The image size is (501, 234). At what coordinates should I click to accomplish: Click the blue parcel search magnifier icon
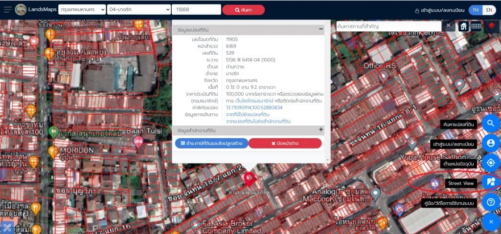point(491,124)
